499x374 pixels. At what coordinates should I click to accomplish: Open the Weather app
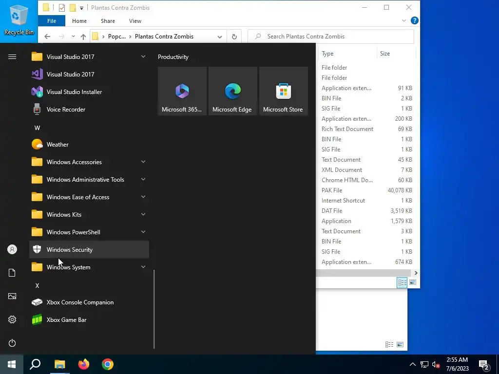[89, 144]
